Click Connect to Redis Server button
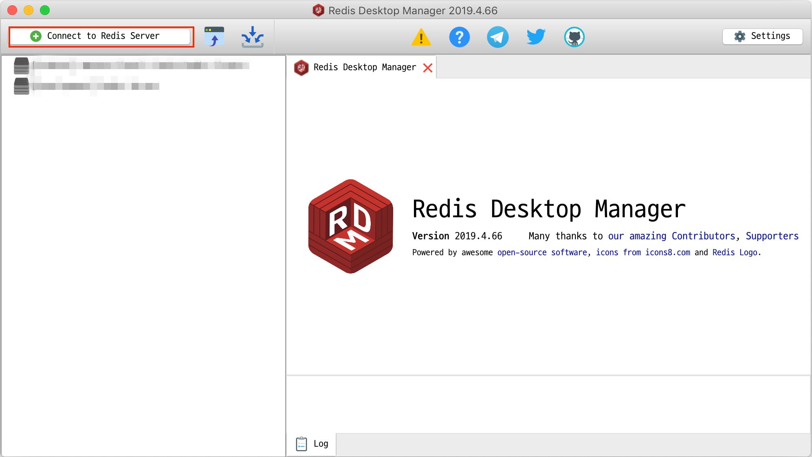The image size is (812, 457). coord(100,36)
